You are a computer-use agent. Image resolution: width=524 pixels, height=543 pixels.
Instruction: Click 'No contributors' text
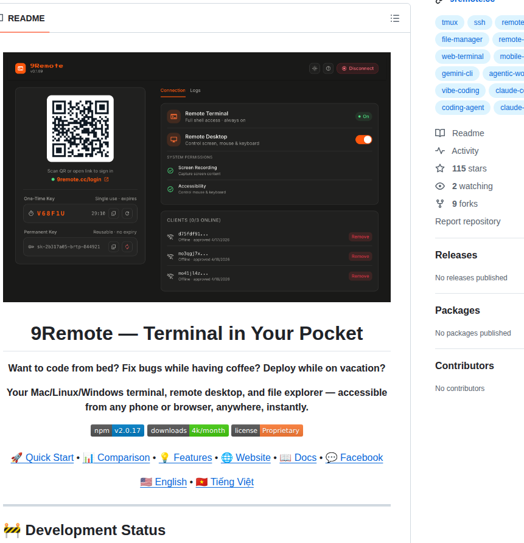459,389
